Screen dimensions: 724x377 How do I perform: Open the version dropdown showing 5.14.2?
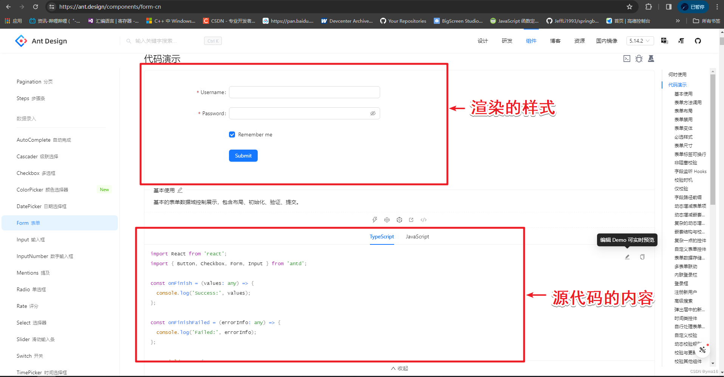pos(640,40)
